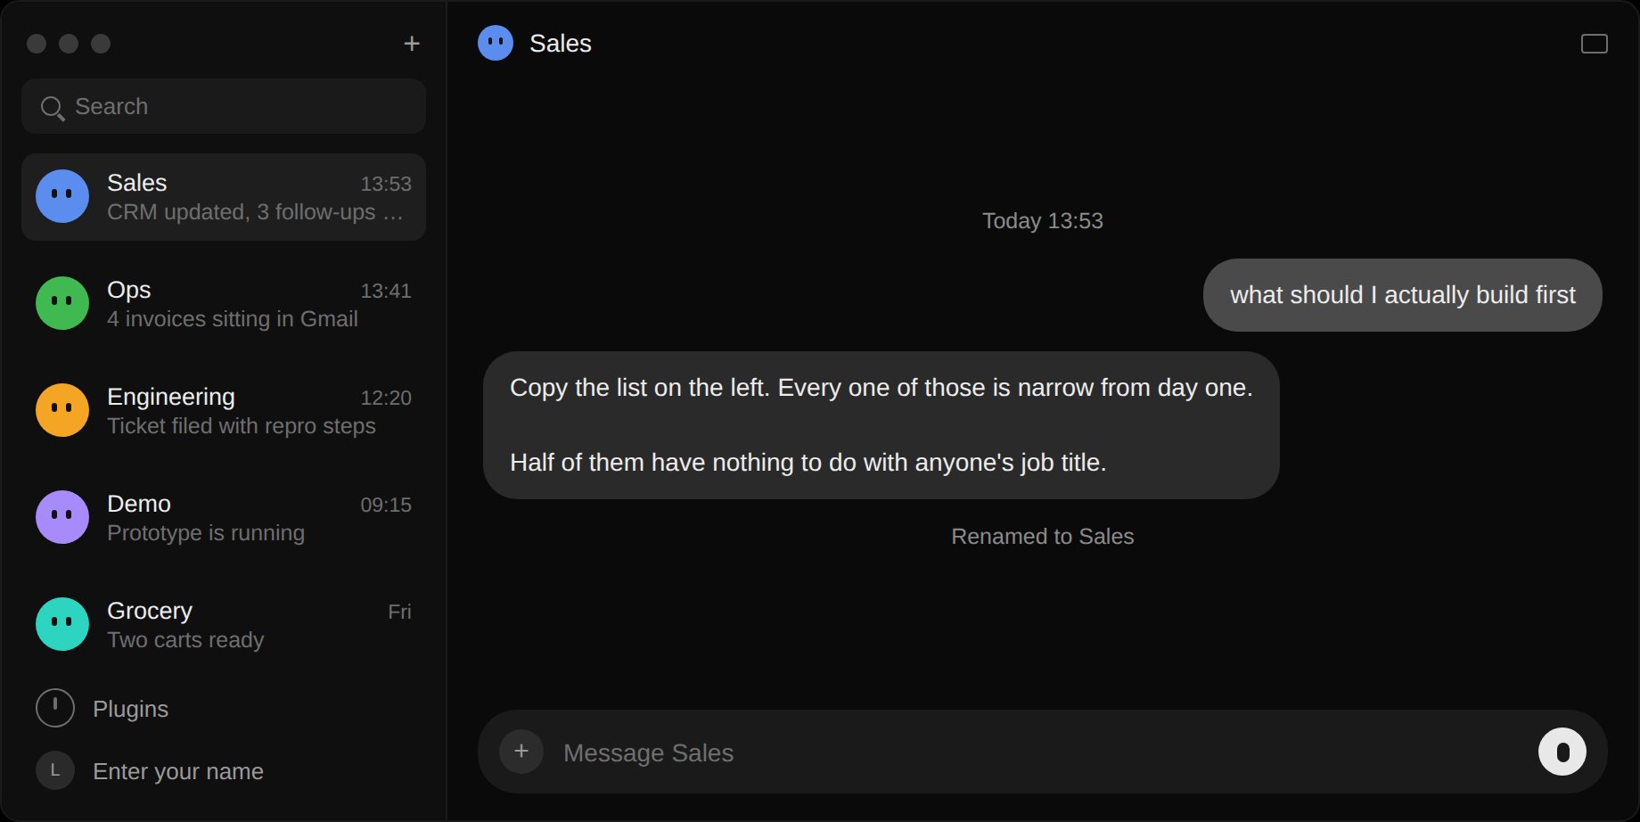Click the purple Demo avatar
Image resolution: width=1640 pixels, height=822 pixels.
(62, 517)
